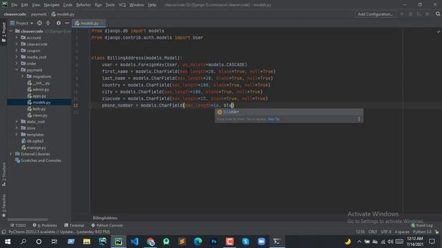
Task: Expand External Libraries node
Action: pos(11,154)
